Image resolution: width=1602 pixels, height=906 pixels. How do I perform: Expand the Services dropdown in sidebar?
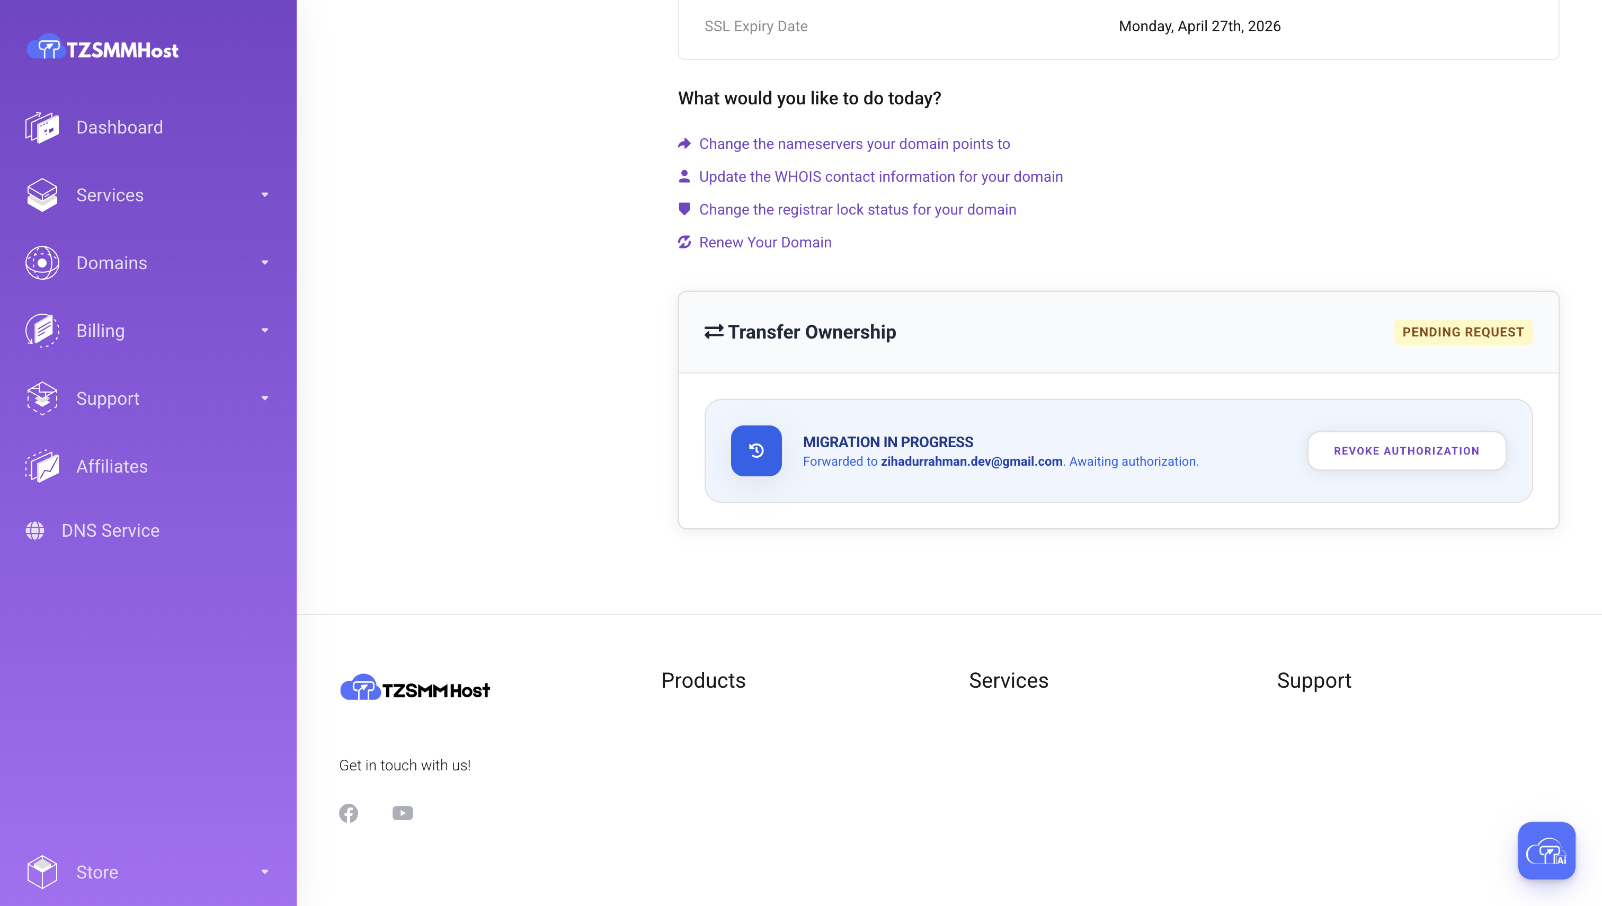click(264, 195)
